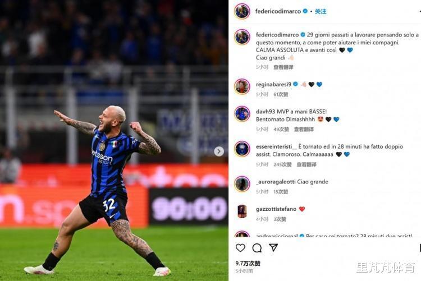Viewport: 421px width, 281px height.
Task: Open _auroragaleotti profile avatar
Action: 242,184
